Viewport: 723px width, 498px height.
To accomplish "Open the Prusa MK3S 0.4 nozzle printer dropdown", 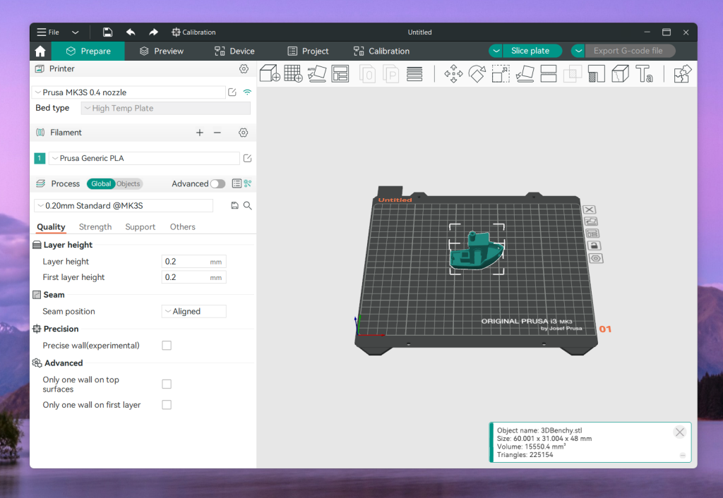I will point(129,92).
